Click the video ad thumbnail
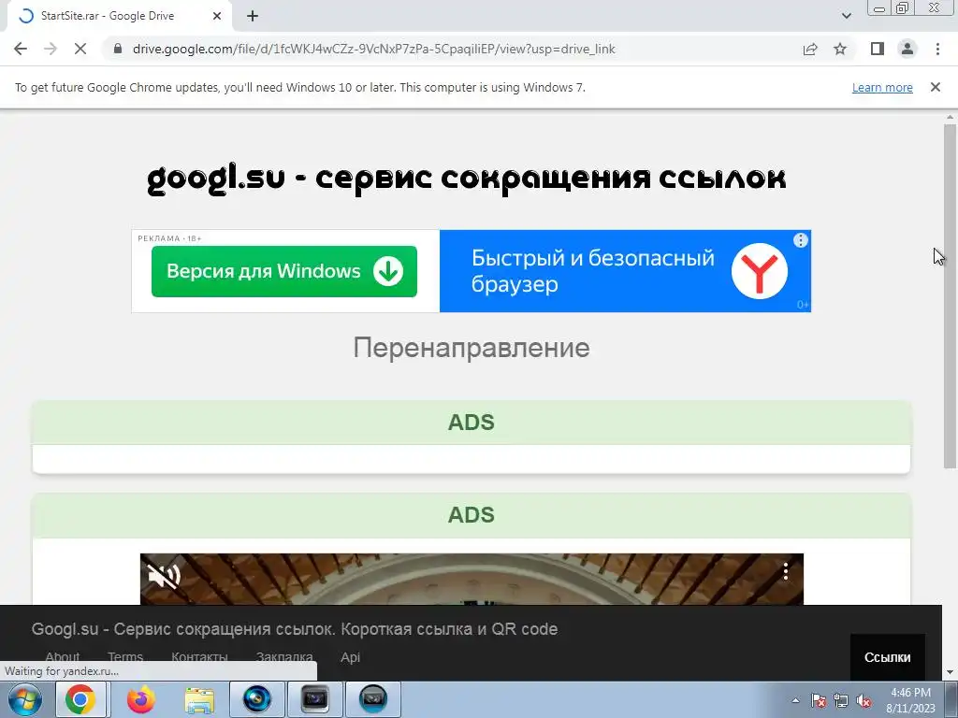958x718 pixels. tap(472, 580)
